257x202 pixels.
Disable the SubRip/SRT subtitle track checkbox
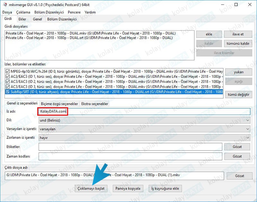[x=8, y=92]
